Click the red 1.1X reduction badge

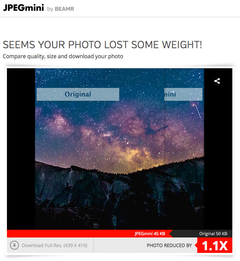(215, 245)
